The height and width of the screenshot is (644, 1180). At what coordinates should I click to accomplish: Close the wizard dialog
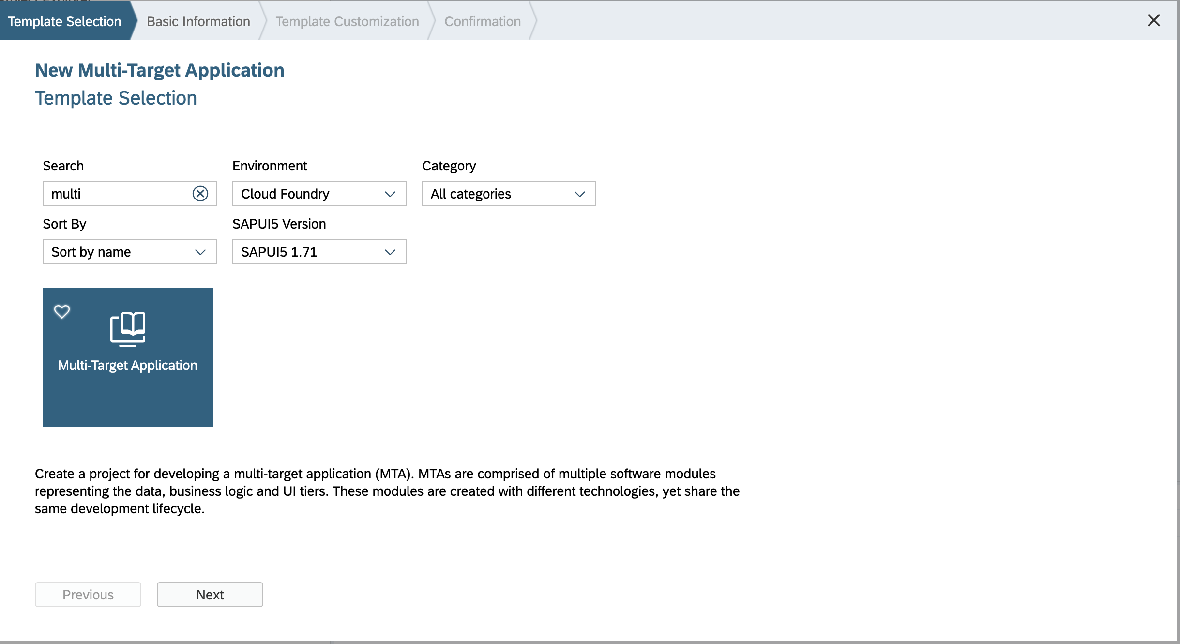(x=1153, y=20)
